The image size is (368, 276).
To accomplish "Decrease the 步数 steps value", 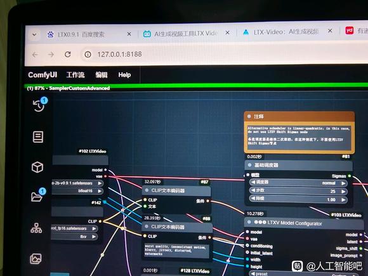I will 253,190.
